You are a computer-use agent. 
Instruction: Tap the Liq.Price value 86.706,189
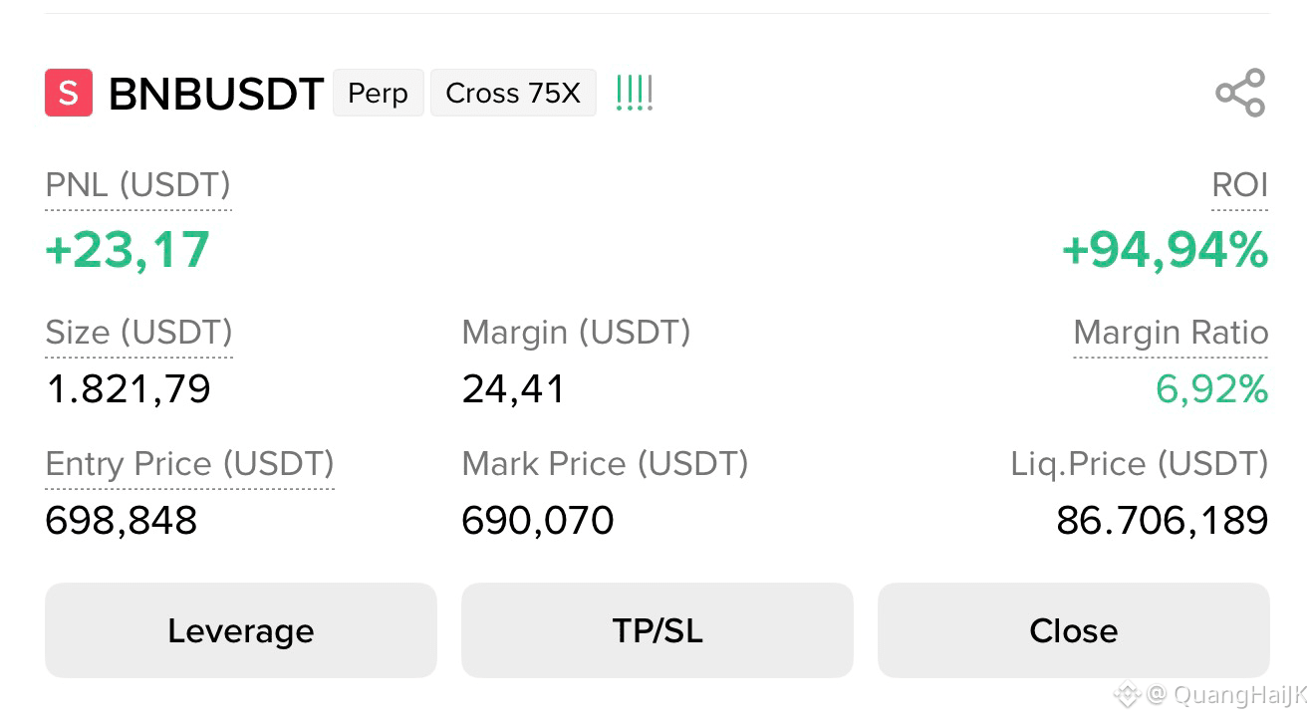(x=1163, y=521)
